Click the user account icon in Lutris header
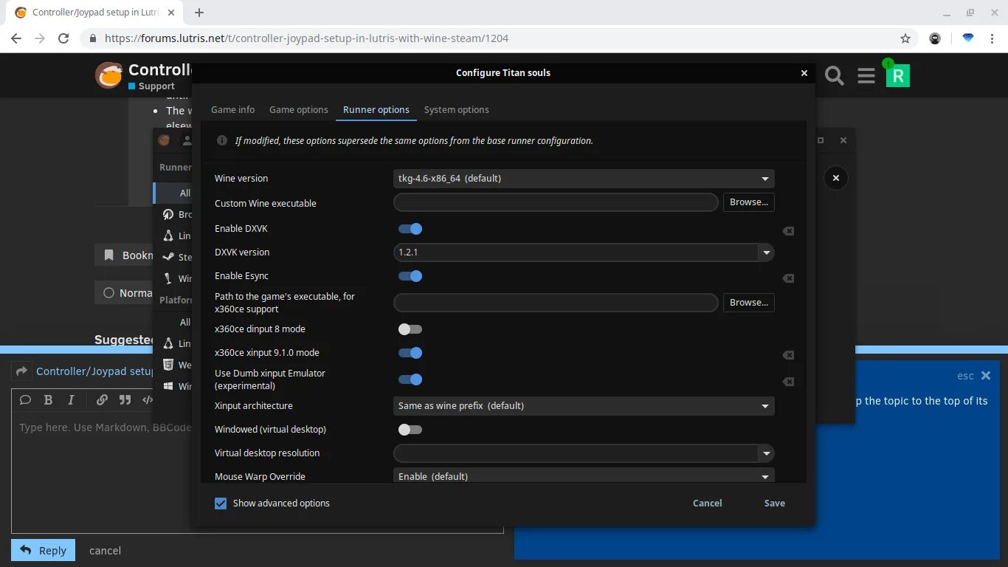Screen dimensions: 1008x567 (x=187, y=140)
